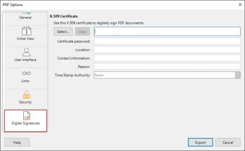Viewport: 245px width, 151px height.
Task: Switch to Security padlock icon tab
Action: click(x=25, y=99)
